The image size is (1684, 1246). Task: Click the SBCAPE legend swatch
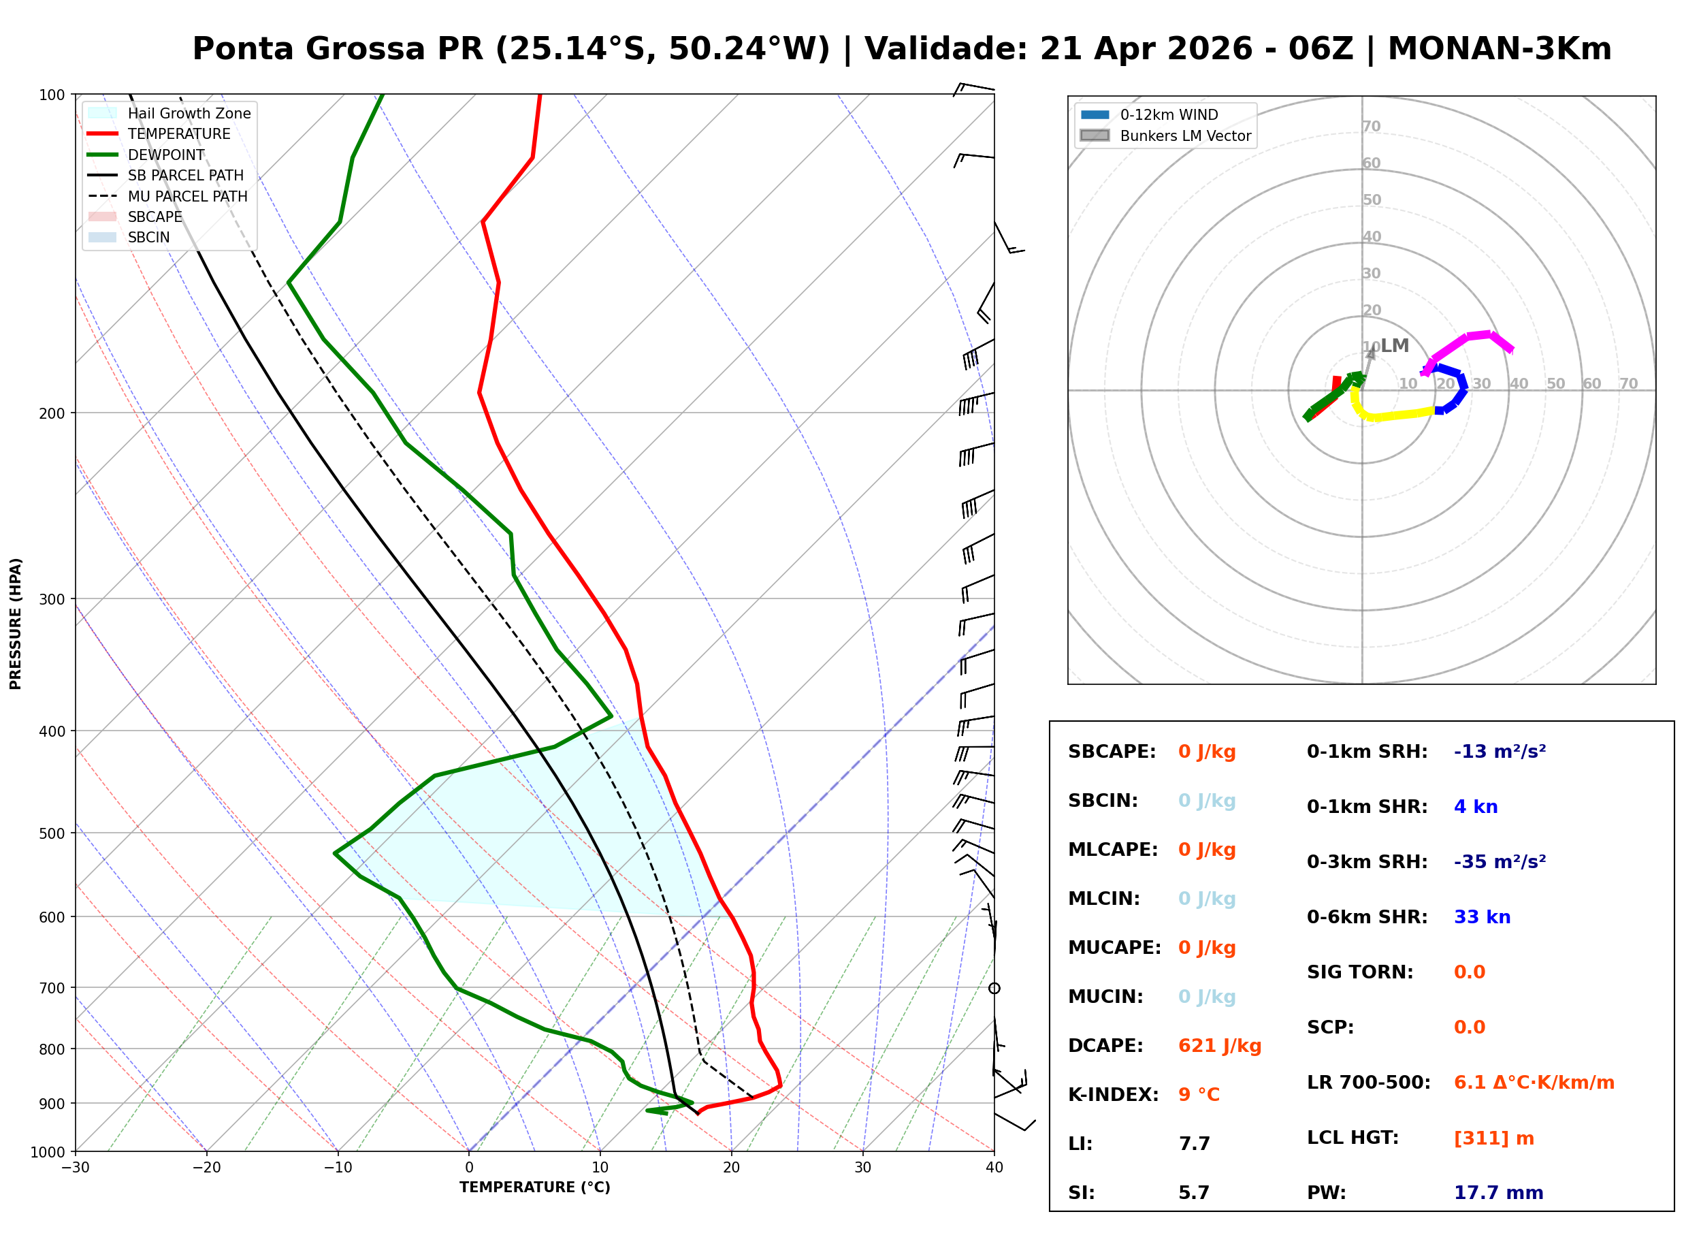click(x=103, y=217)
